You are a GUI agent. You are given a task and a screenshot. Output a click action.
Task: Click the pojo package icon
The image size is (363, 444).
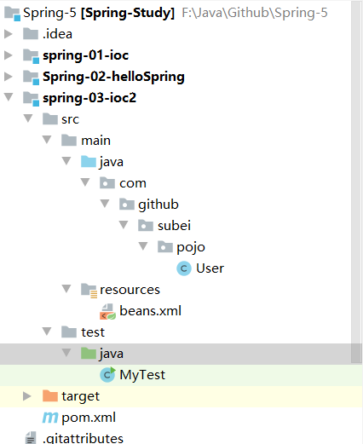coord(165,246)
